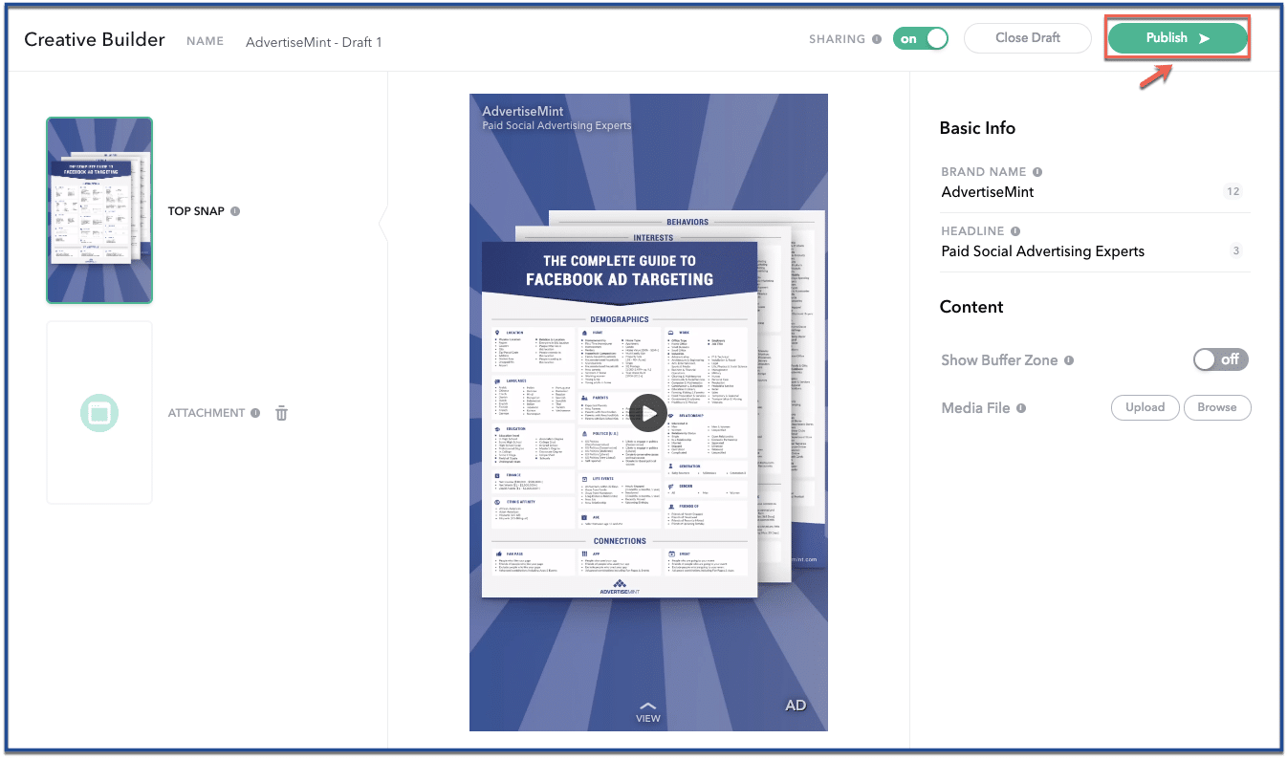Open the Sharing info tooltip icon

coord(876,40)
